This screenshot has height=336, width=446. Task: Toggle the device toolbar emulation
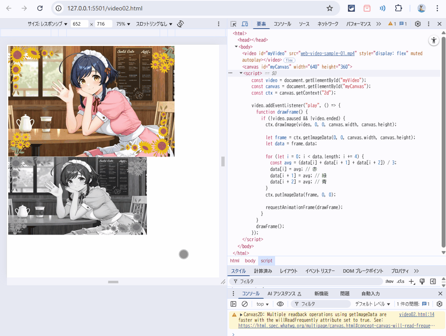coord(245,24)
